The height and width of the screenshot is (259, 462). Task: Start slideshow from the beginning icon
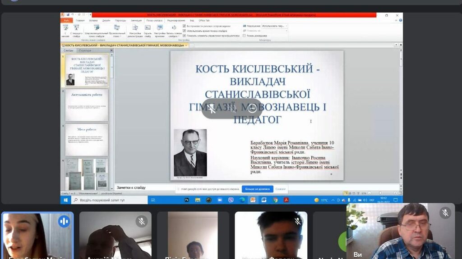65,28
